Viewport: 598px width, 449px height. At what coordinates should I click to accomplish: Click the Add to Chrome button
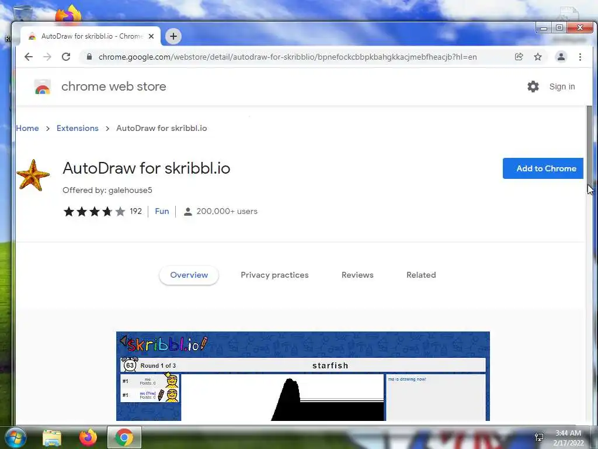[x=543, y=168]
